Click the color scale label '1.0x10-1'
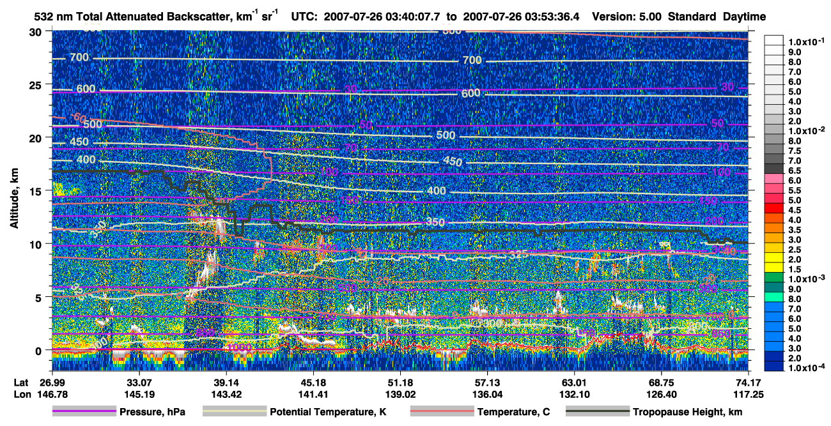 807,42
